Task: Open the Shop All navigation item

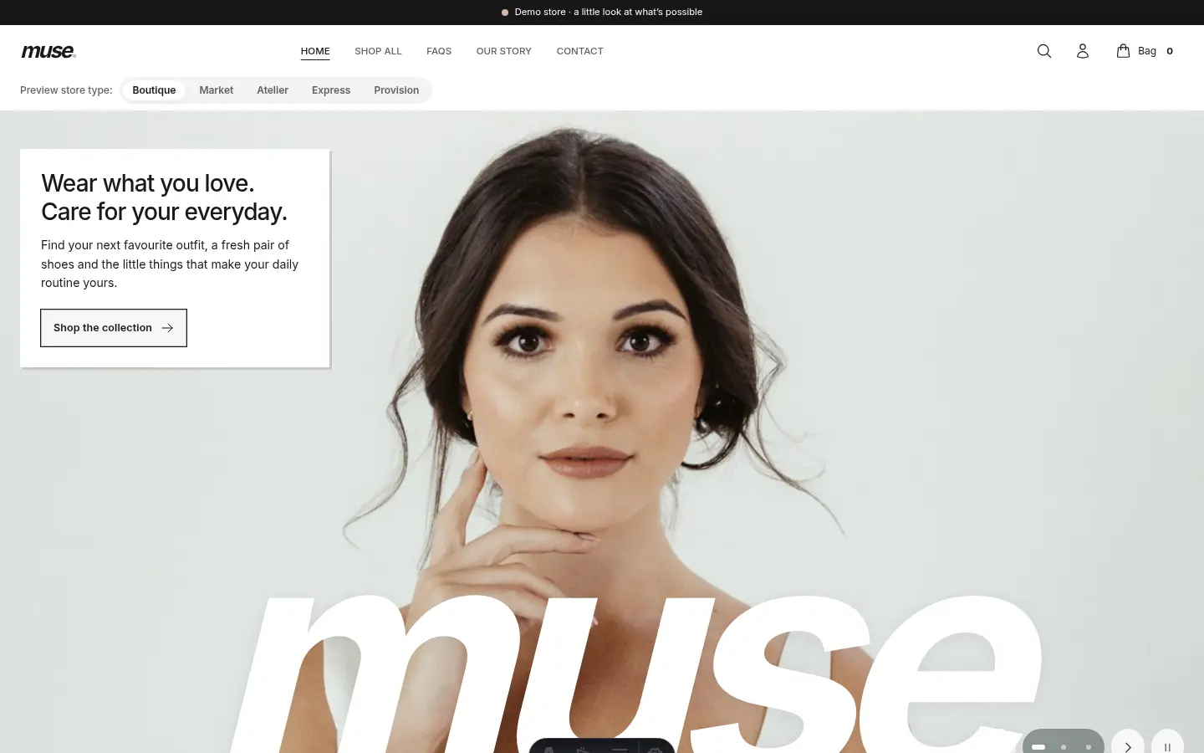Action: coord(378,51)
